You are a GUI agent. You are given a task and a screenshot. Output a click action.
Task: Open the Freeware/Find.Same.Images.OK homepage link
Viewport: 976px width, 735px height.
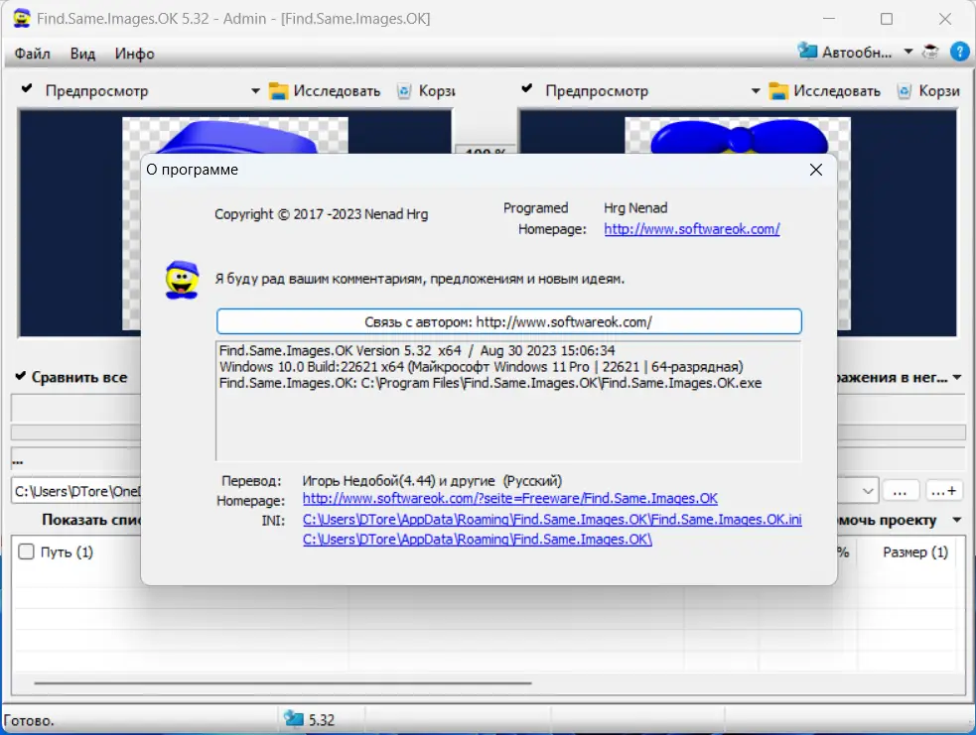click(x=509, y=498)
